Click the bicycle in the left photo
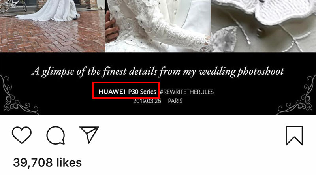 point(13,6)
